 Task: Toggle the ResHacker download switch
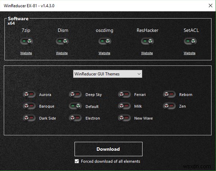(x=147, y=41)
